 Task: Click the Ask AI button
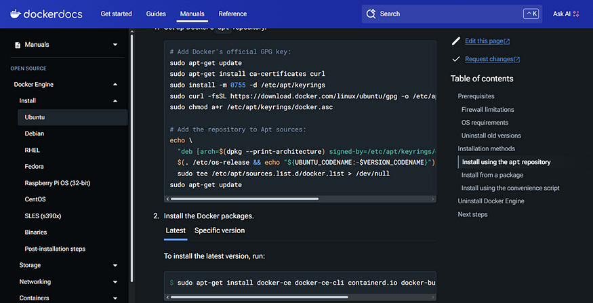[566, 14]
